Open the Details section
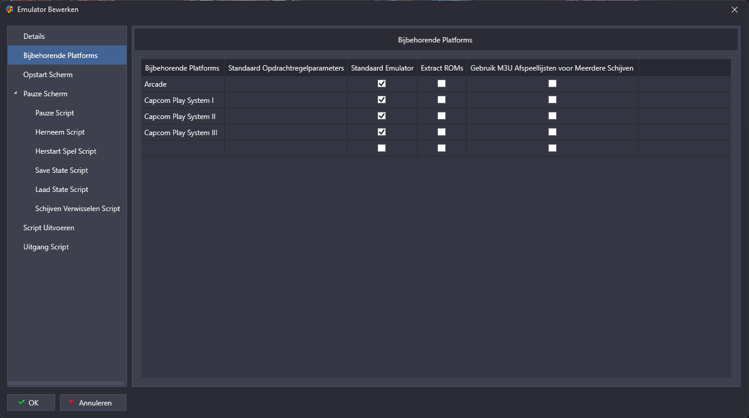The width and height of the screenshot is (749, 418). click(67, 36)
